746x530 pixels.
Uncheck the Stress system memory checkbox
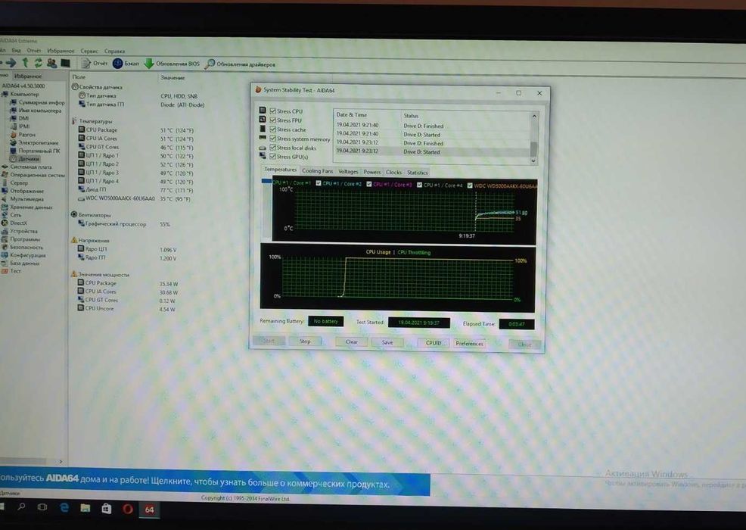[273, 138]
